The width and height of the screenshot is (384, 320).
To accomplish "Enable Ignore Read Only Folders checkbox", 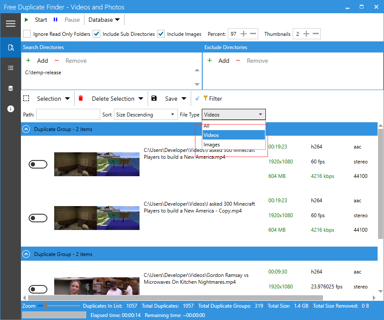I will [x=27, y=34].
